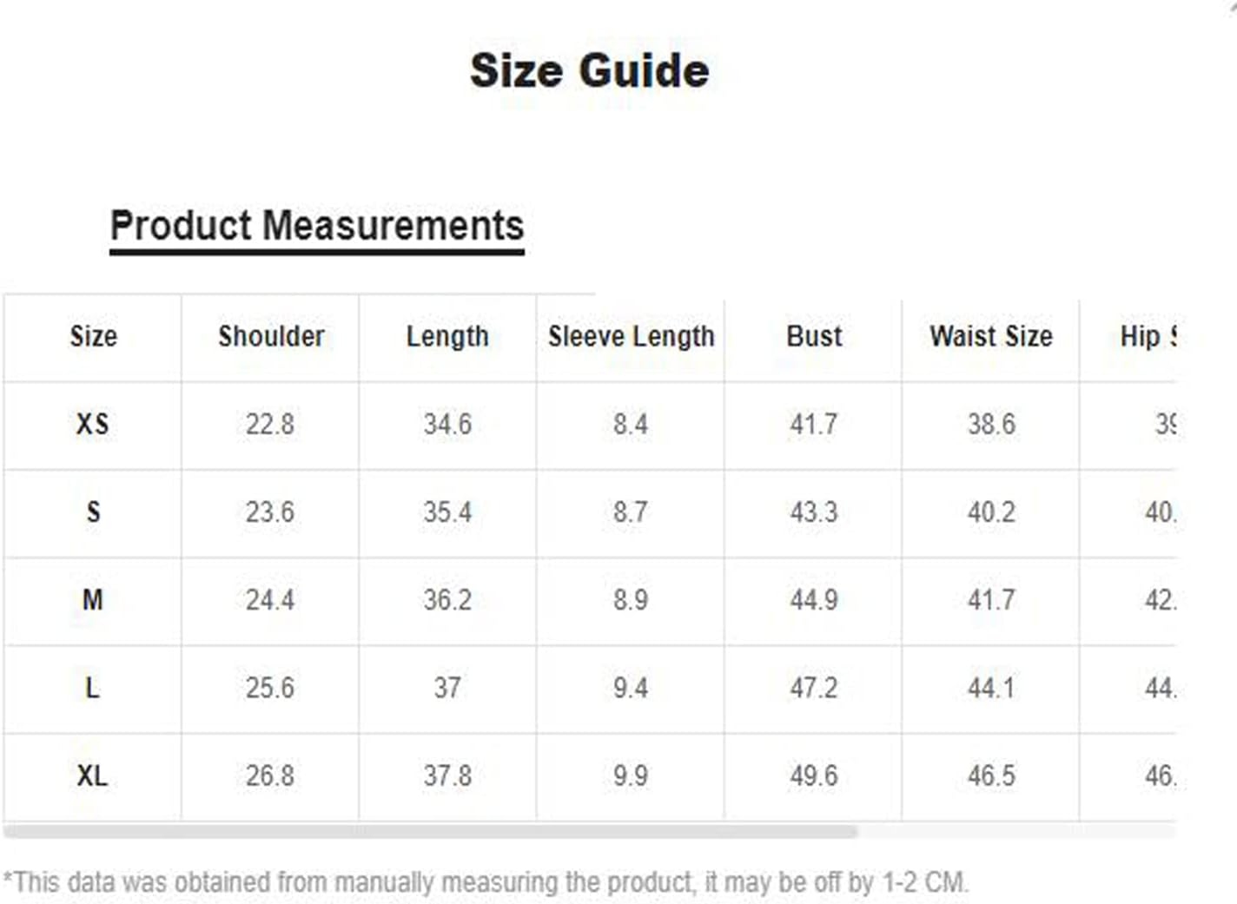Image resolution: width=1237 pixels, height=904 pixels.
Task: Click the S shoulder value 23.6
Action: 269,511
